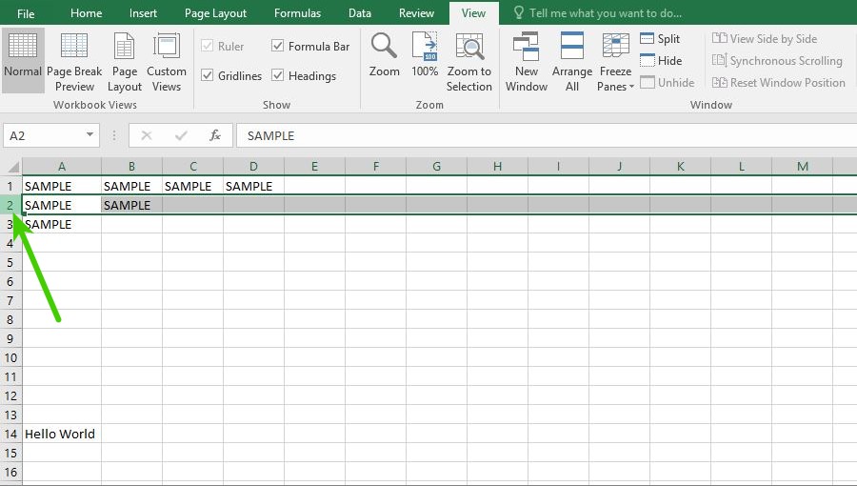Toggle the Headings checkbox

pyautogui.click(x=278, y=75)
